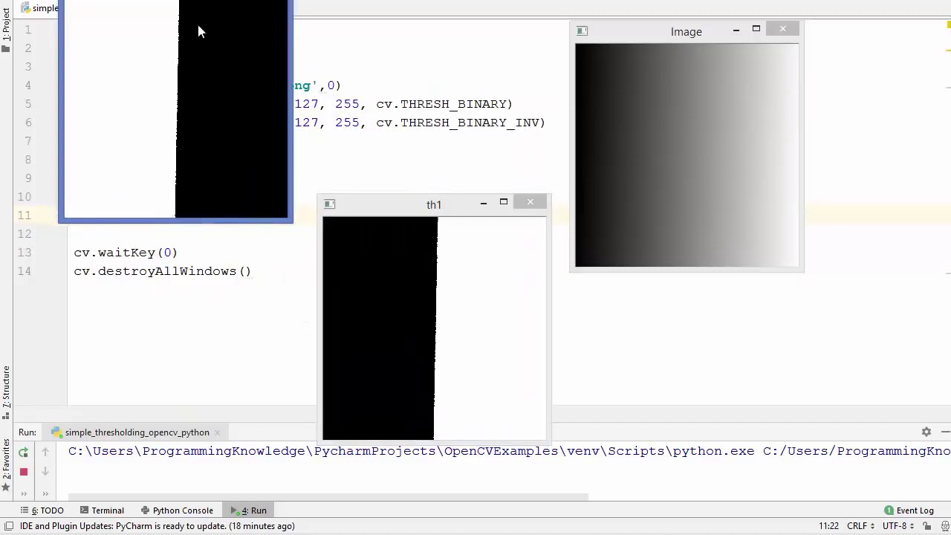
Task: Click cv.destroyAllWindows() on line 14
Action: pos(163,271)
